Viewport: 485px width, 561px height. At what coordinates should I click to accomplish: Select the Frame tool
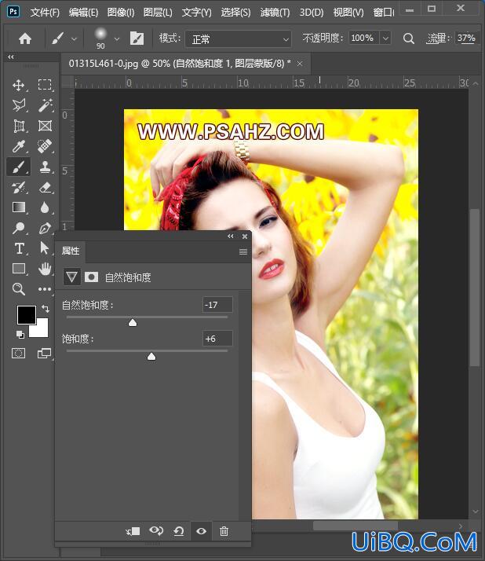click(x=45, y=126)
